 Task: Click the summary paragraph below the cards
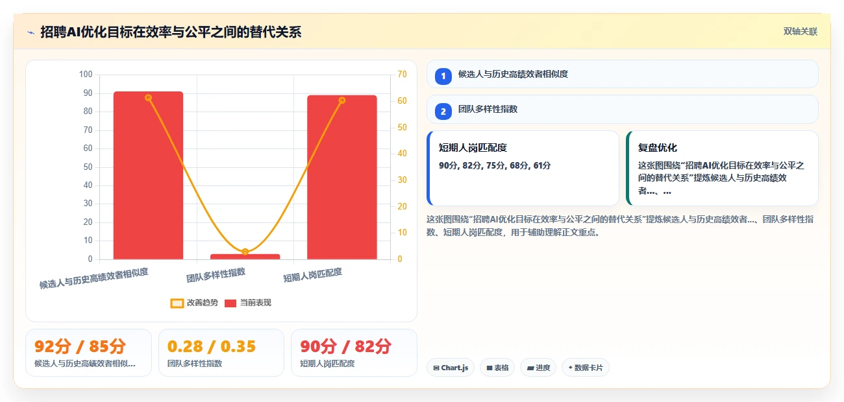click(x=620, y=226)
